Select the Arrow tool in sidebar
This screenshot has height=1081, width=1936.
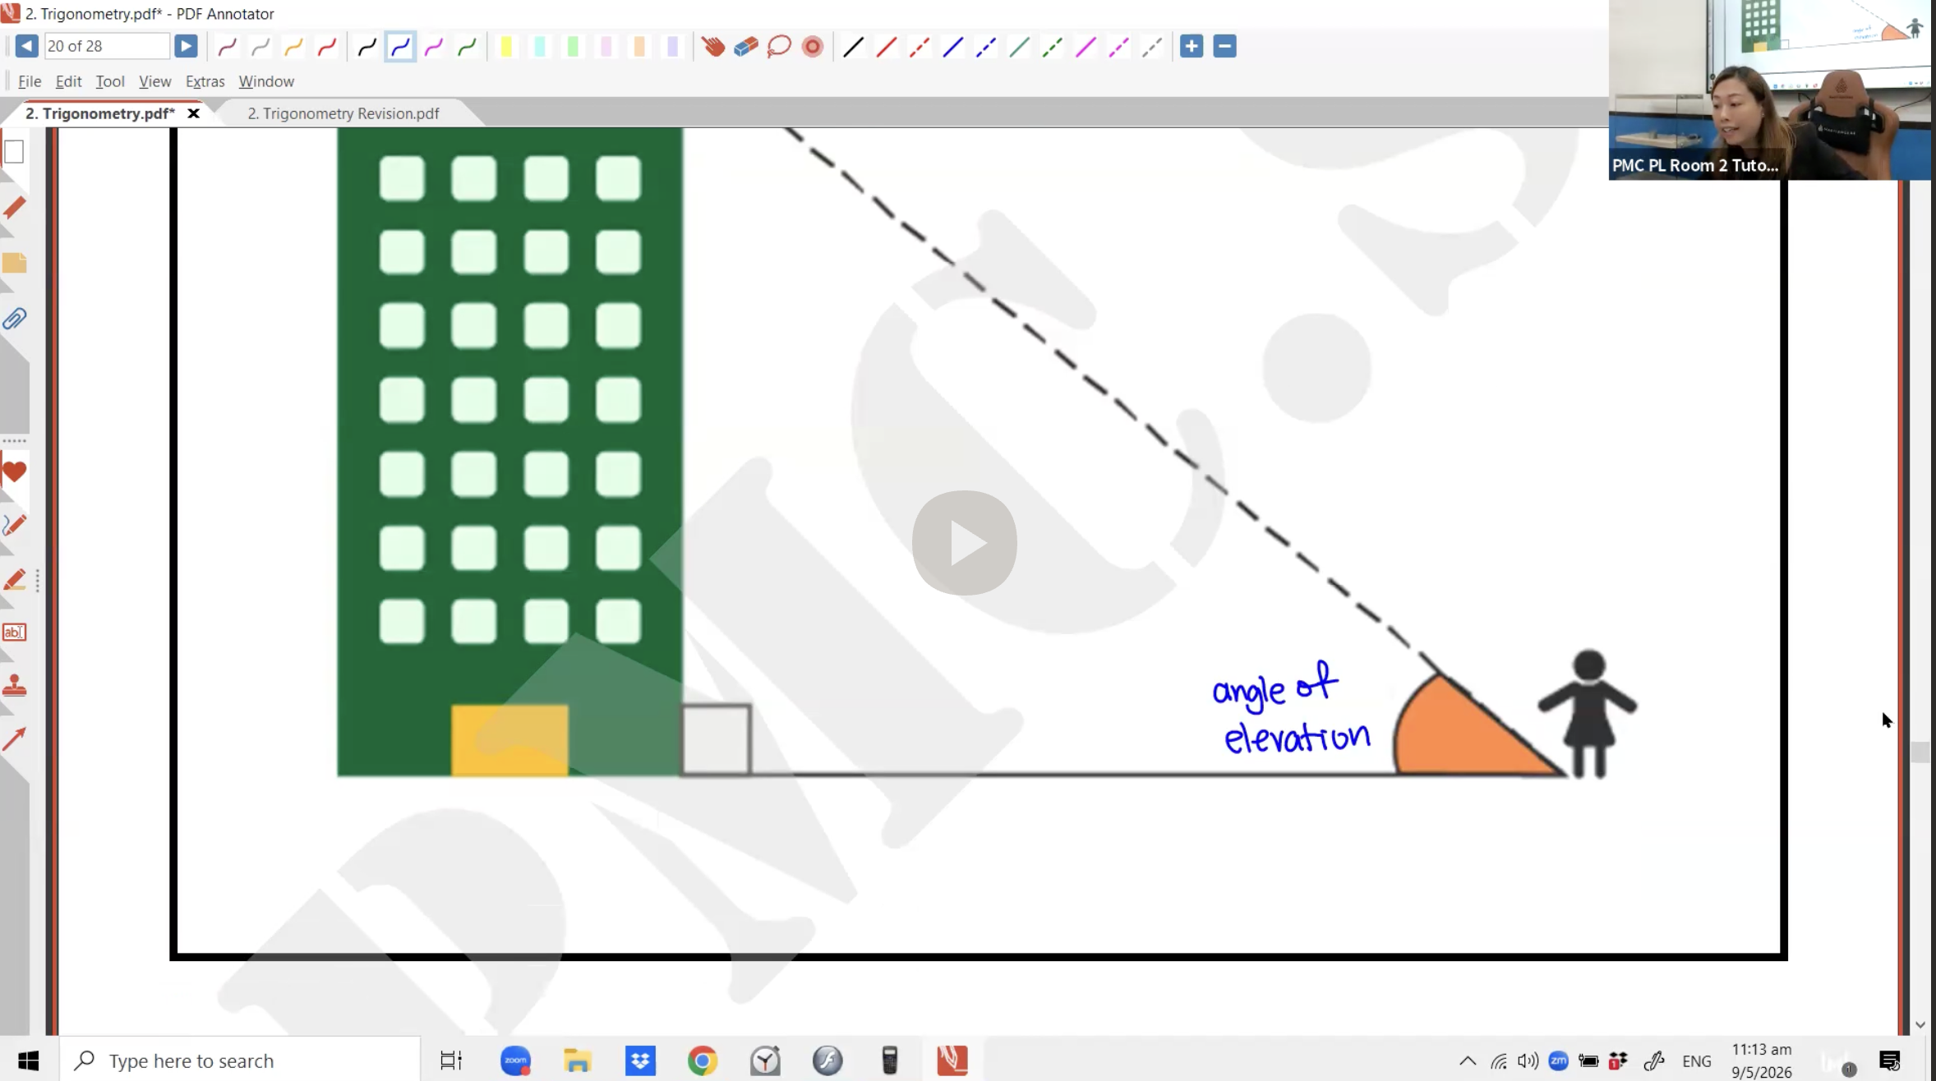click(x=14, y=739)
